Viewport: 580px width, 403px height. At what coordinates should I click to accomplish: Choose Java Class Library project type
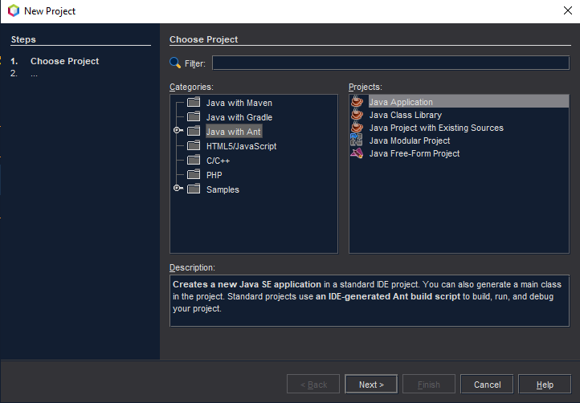[x=405, y=115]
